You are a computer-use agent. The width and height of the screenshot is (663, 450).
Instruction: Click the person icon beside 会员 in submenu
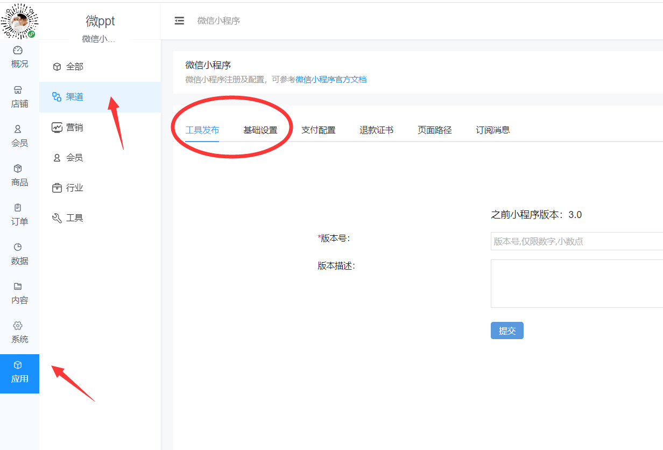click(x=57, y=158)
